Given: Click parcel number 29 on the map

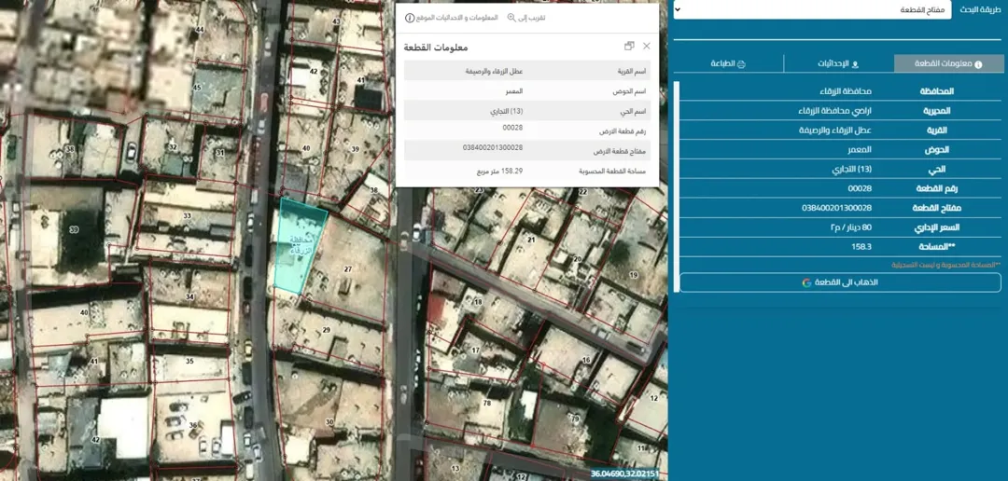Looking at the screenshot, I should point(327,330).
